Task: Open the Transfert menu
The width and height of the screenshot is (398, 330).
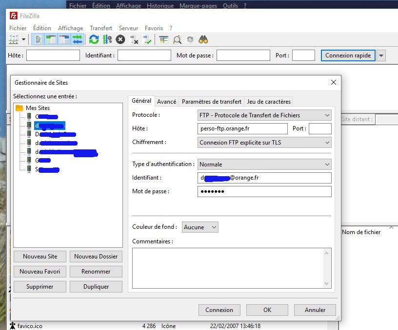Action: (101, 28)
